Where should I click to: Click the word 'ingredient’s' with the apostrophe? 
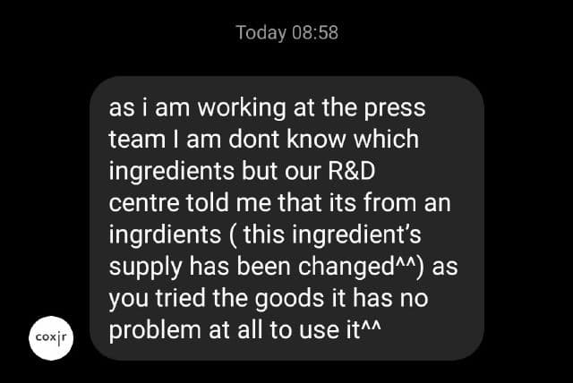coord(356,235)
